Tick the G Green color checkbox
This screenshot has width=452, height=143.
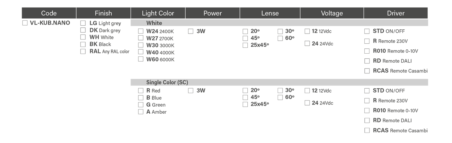(141, 105)
